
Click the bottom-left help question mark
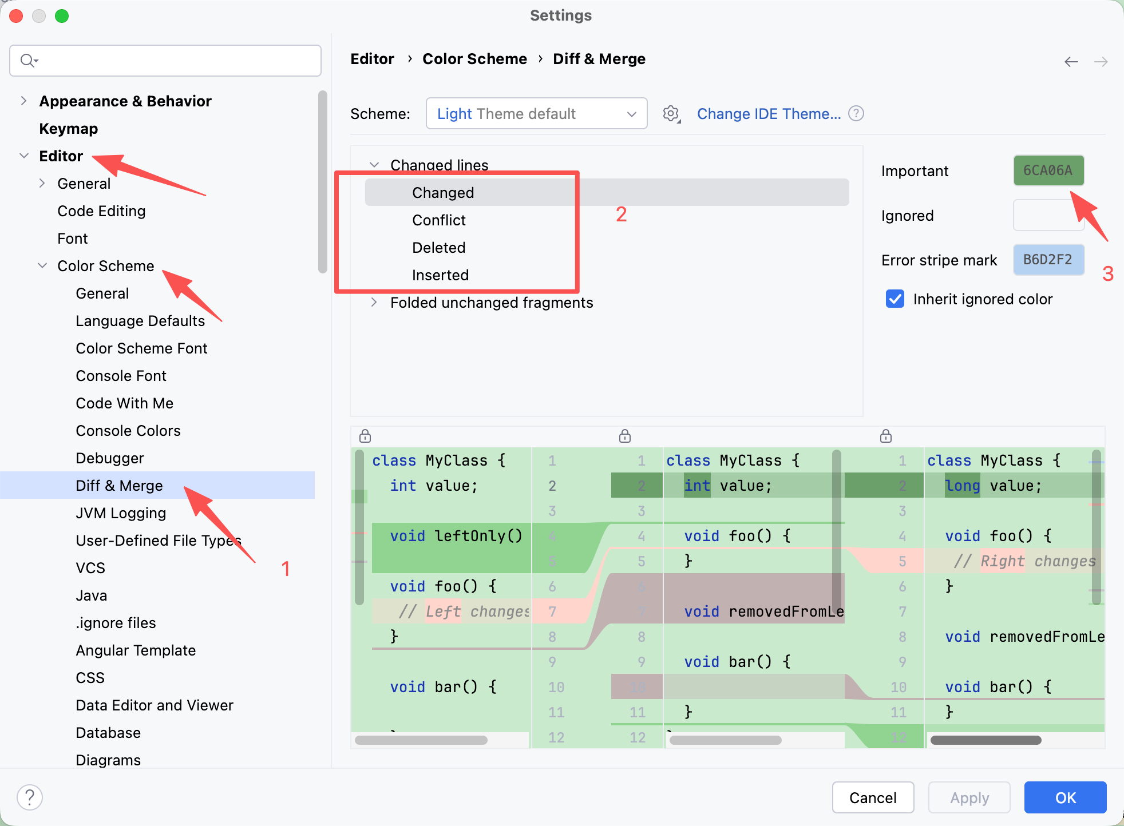[x=30, y=797]
